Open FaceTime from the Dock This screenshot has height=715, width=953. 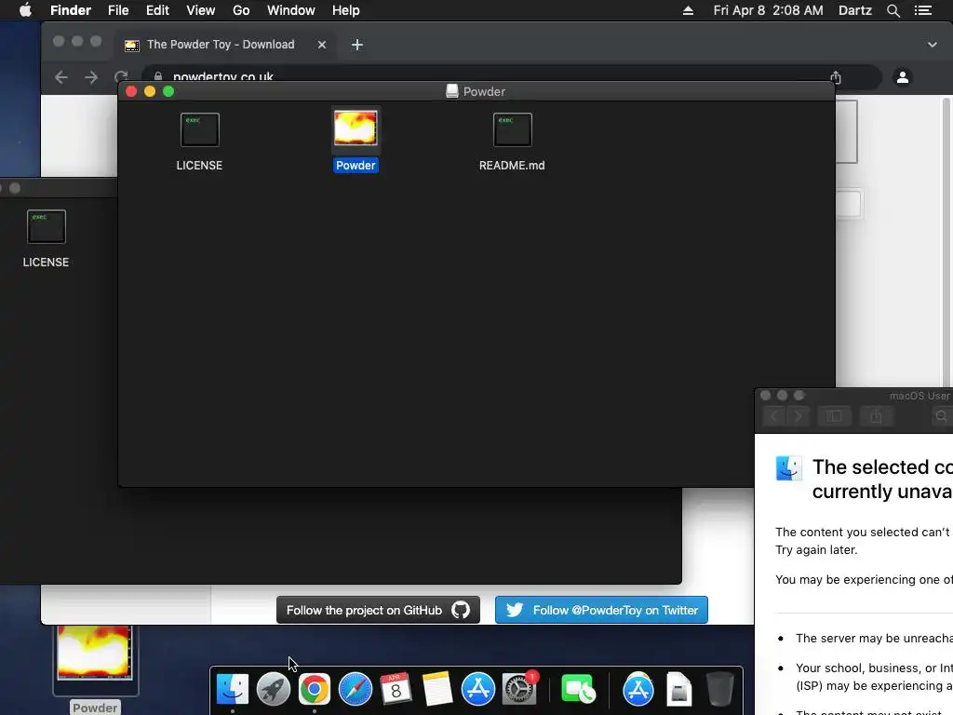[x=577, y=690]
